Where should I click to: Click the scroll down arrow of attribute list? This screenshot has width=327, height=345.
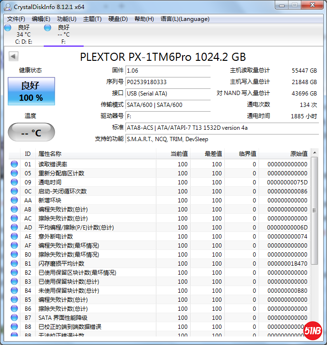pyautogui.click(x=315, y=333)
